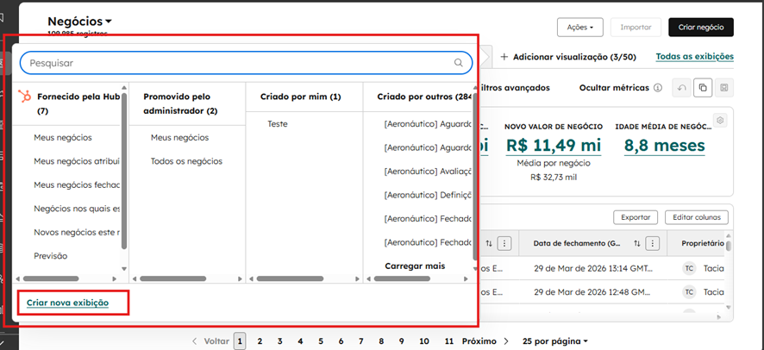
Task: Expand the Ações dropdown button
Action: 579,28
